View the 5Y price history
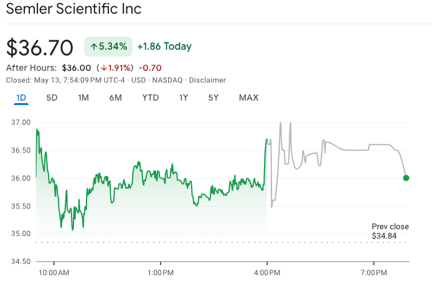Image resolution: width=432 pixels, height=287 pixels. point(214,98)
